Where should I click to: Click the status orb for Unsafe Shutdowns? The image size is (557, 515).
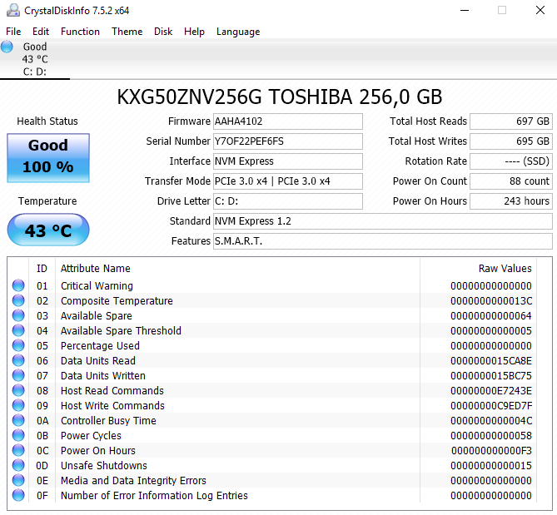18,465
